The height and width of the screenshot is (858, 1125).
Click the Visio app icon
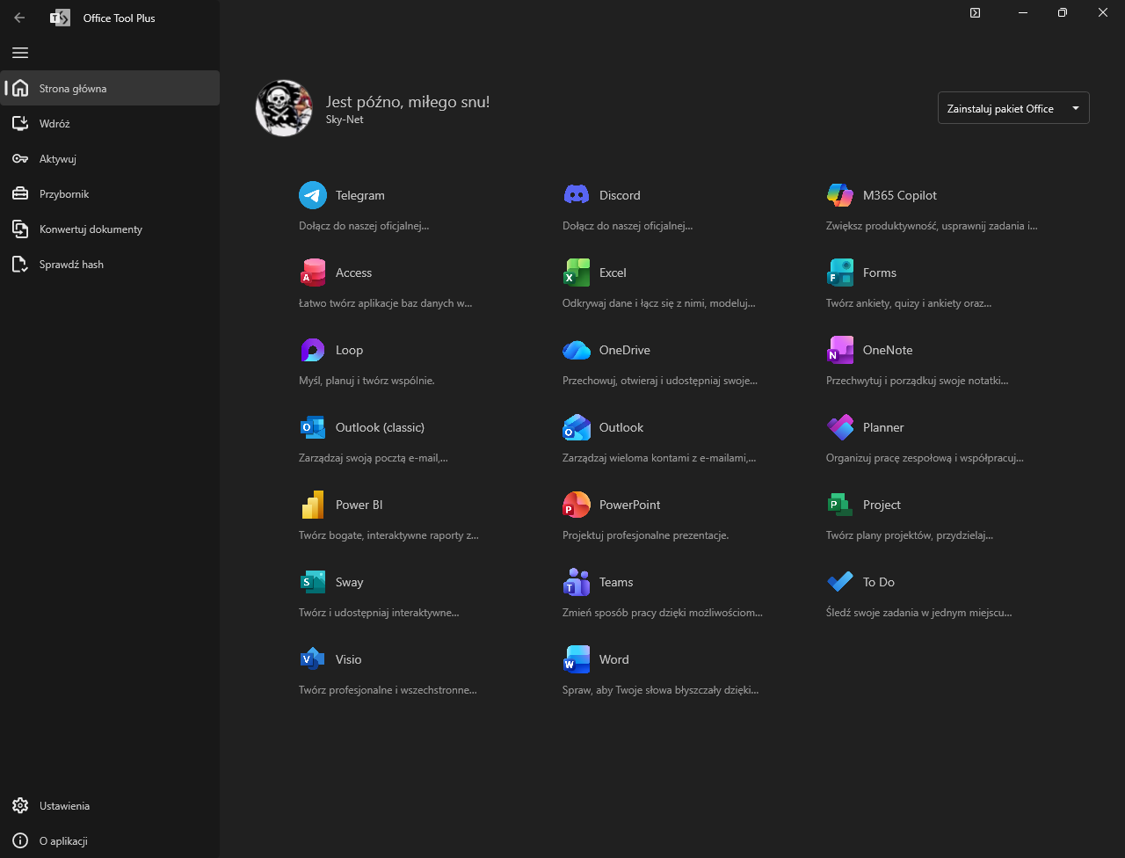[313, 659]
